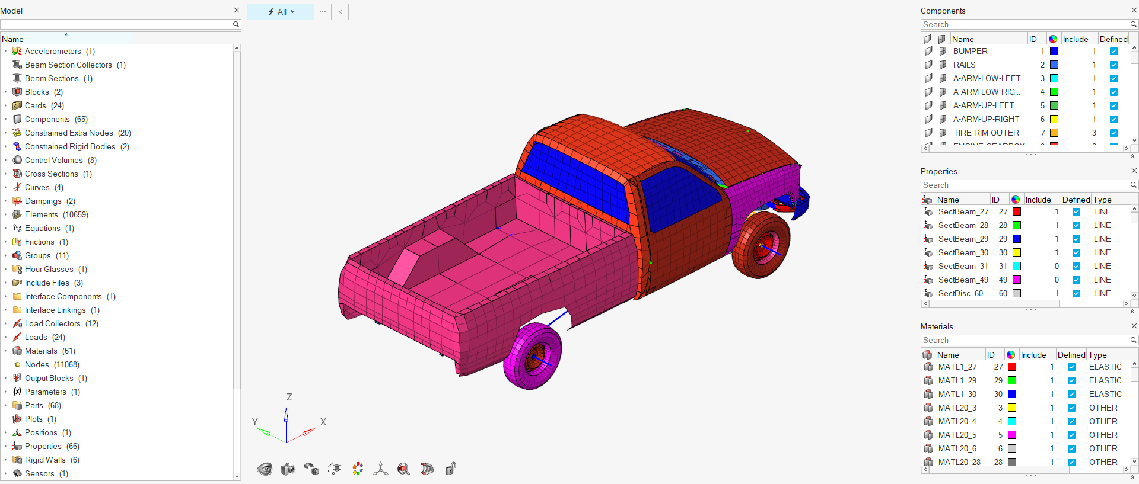Uncheck the Defined checkbox for A-ARM-UP-LEFT
1139x484 pixels.
point(1113,105)
